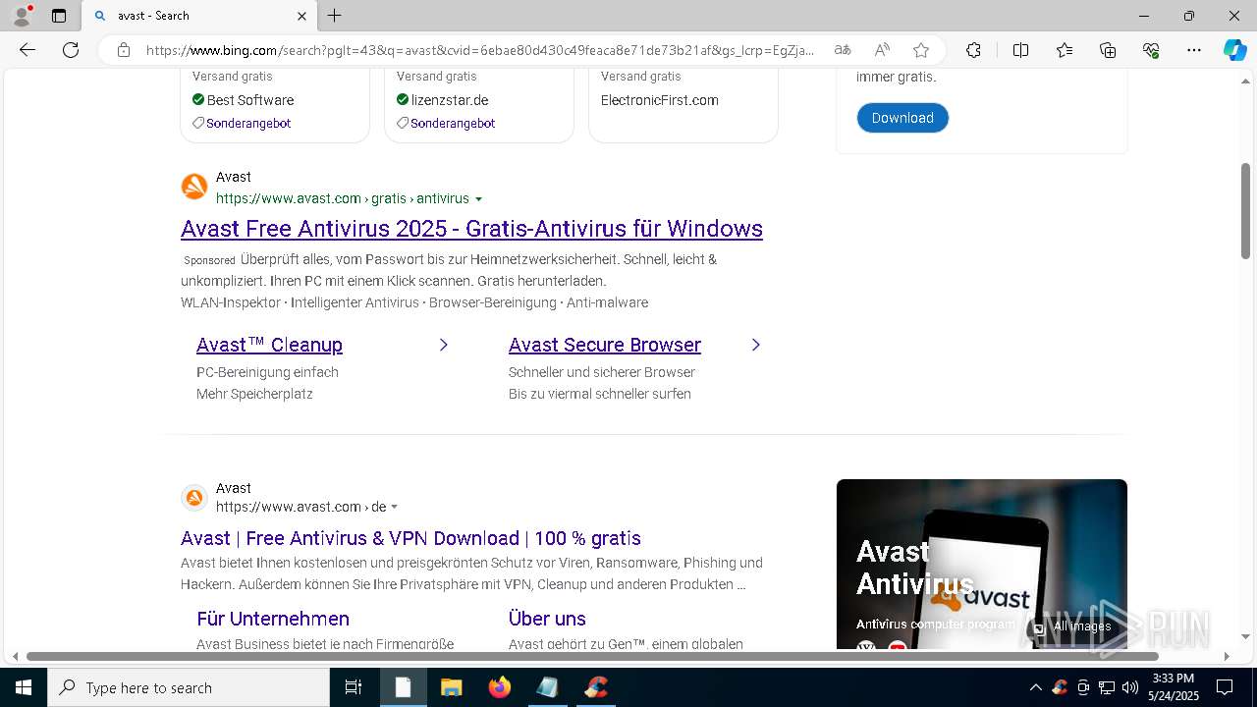The width and height of the screenshot is (1257, 707).
Task: Click the horizontal scrollbar thumb
Action: [592, 656]
